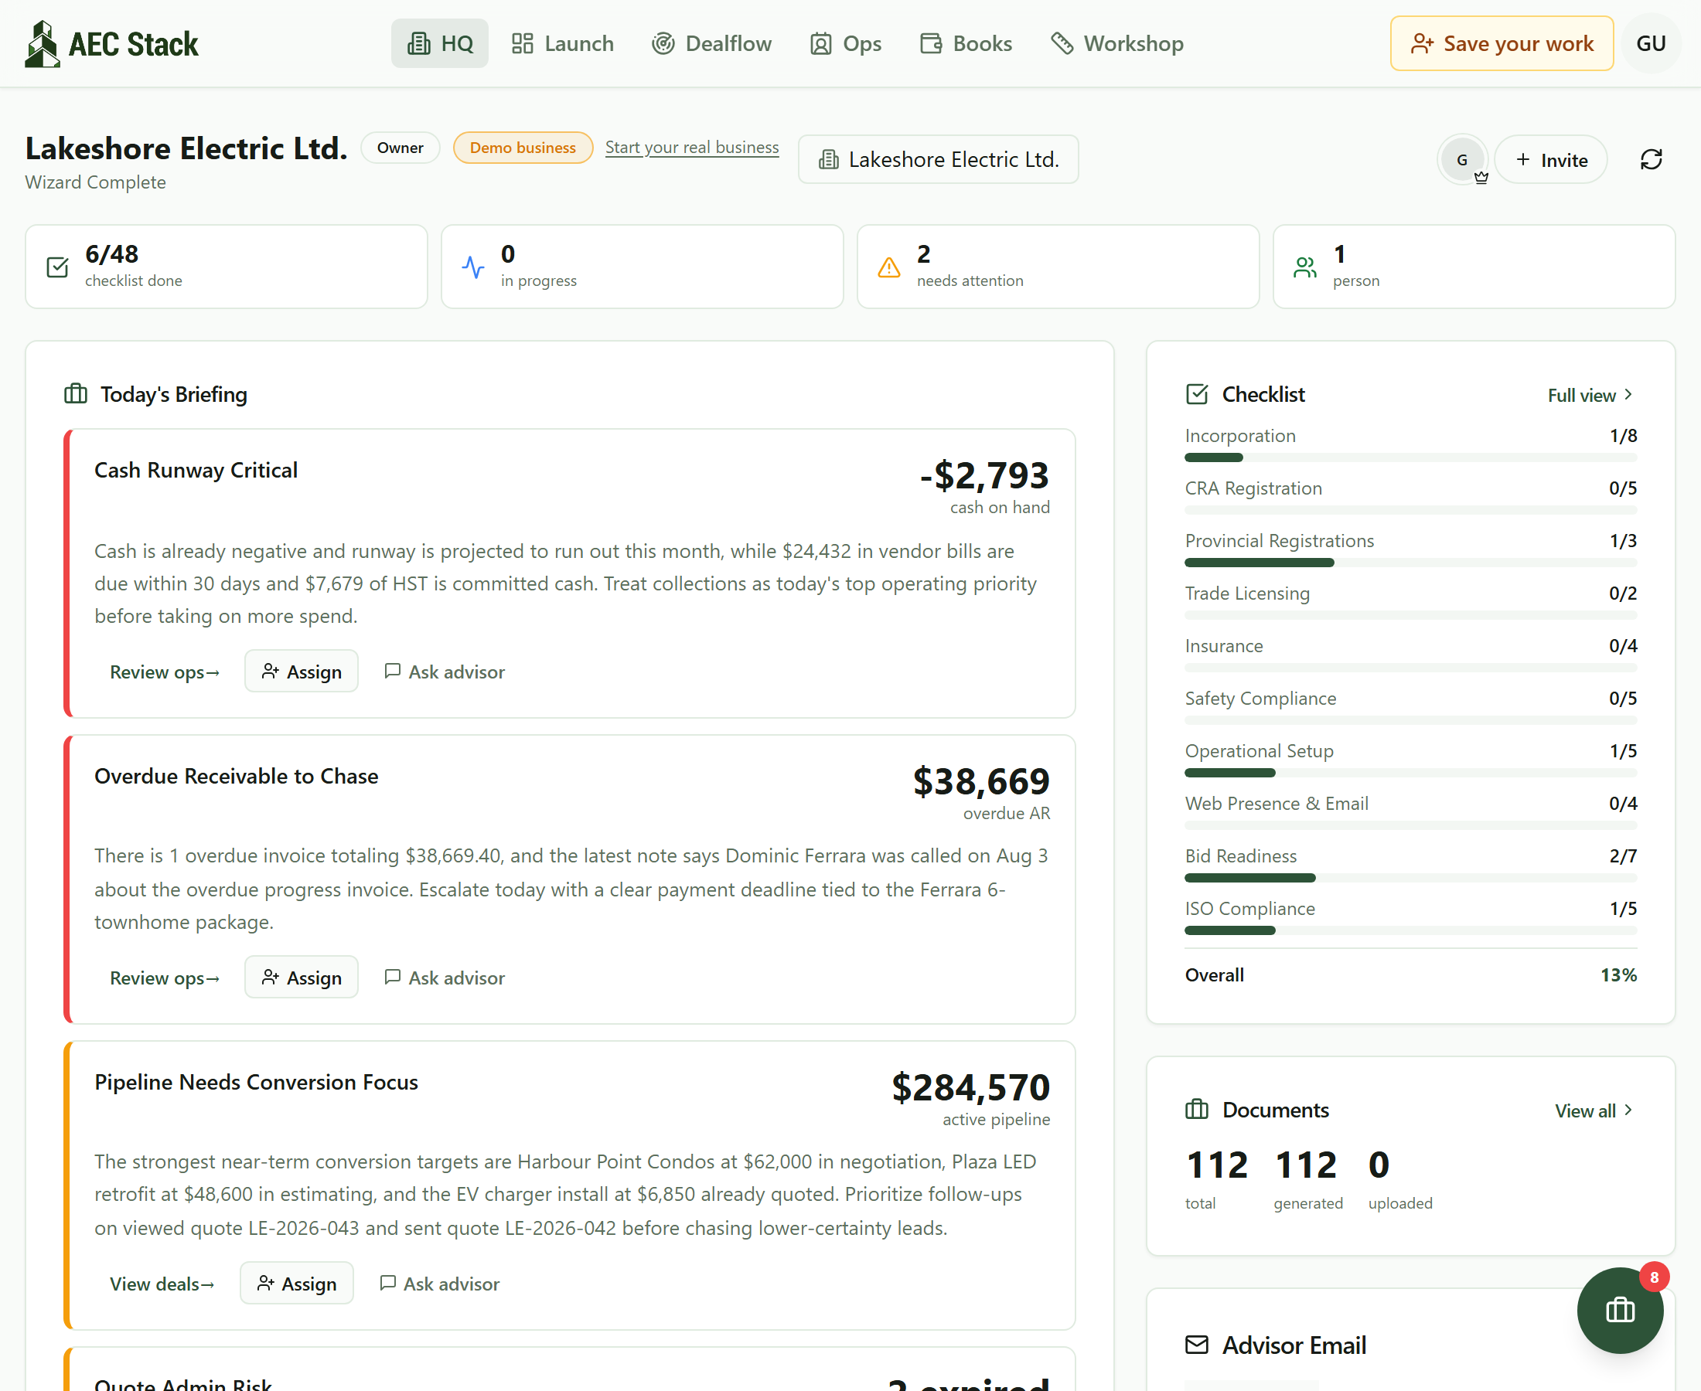Assign the Overdue Receivable to Chase item
This screenshot has height=1391, width=1701.
302,978
